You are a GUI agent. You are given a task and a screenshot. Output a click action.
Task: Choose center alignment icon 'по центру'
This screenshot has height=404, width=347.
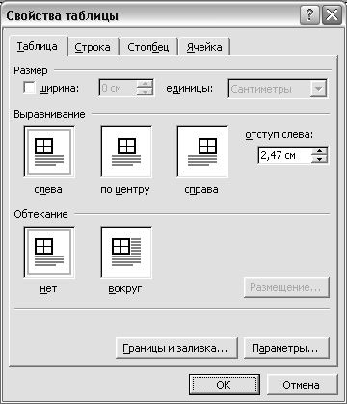(x=126, y=151)
